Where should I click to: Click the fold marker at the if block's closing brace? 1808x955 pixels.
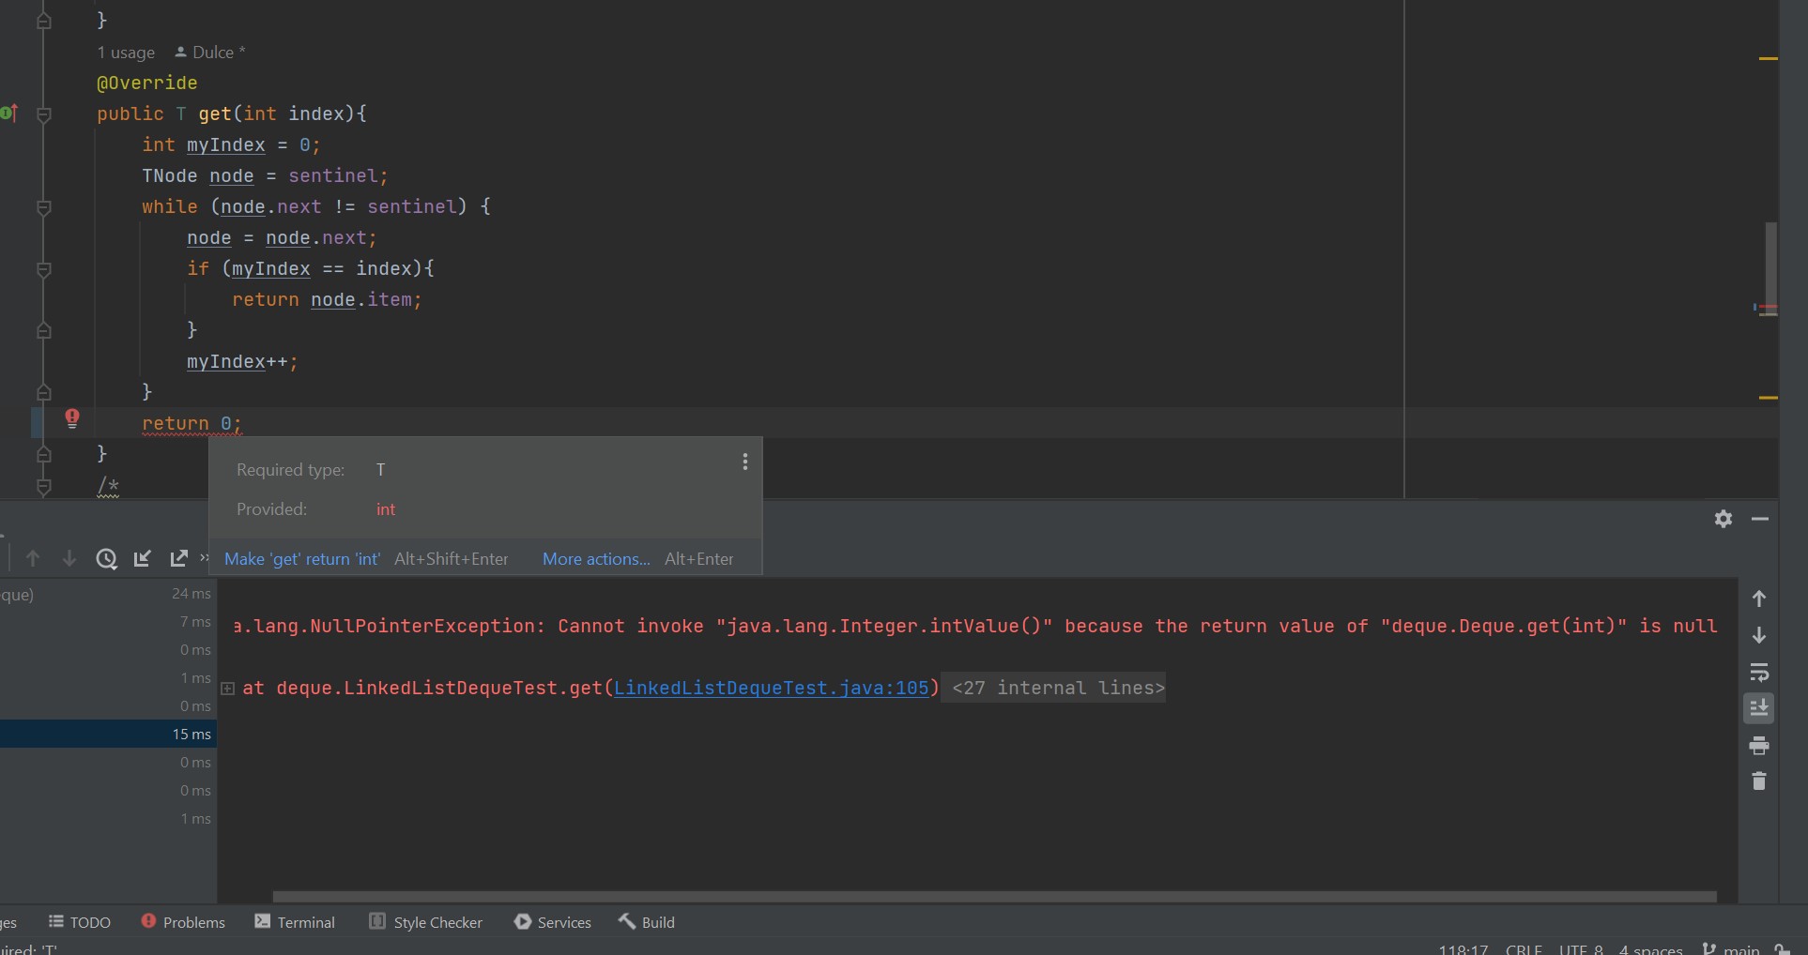(x=43, y=330)
